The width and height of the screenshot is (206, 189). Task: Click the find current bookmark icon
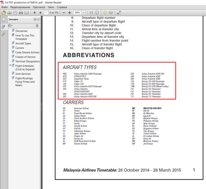(x=37, y=26)
